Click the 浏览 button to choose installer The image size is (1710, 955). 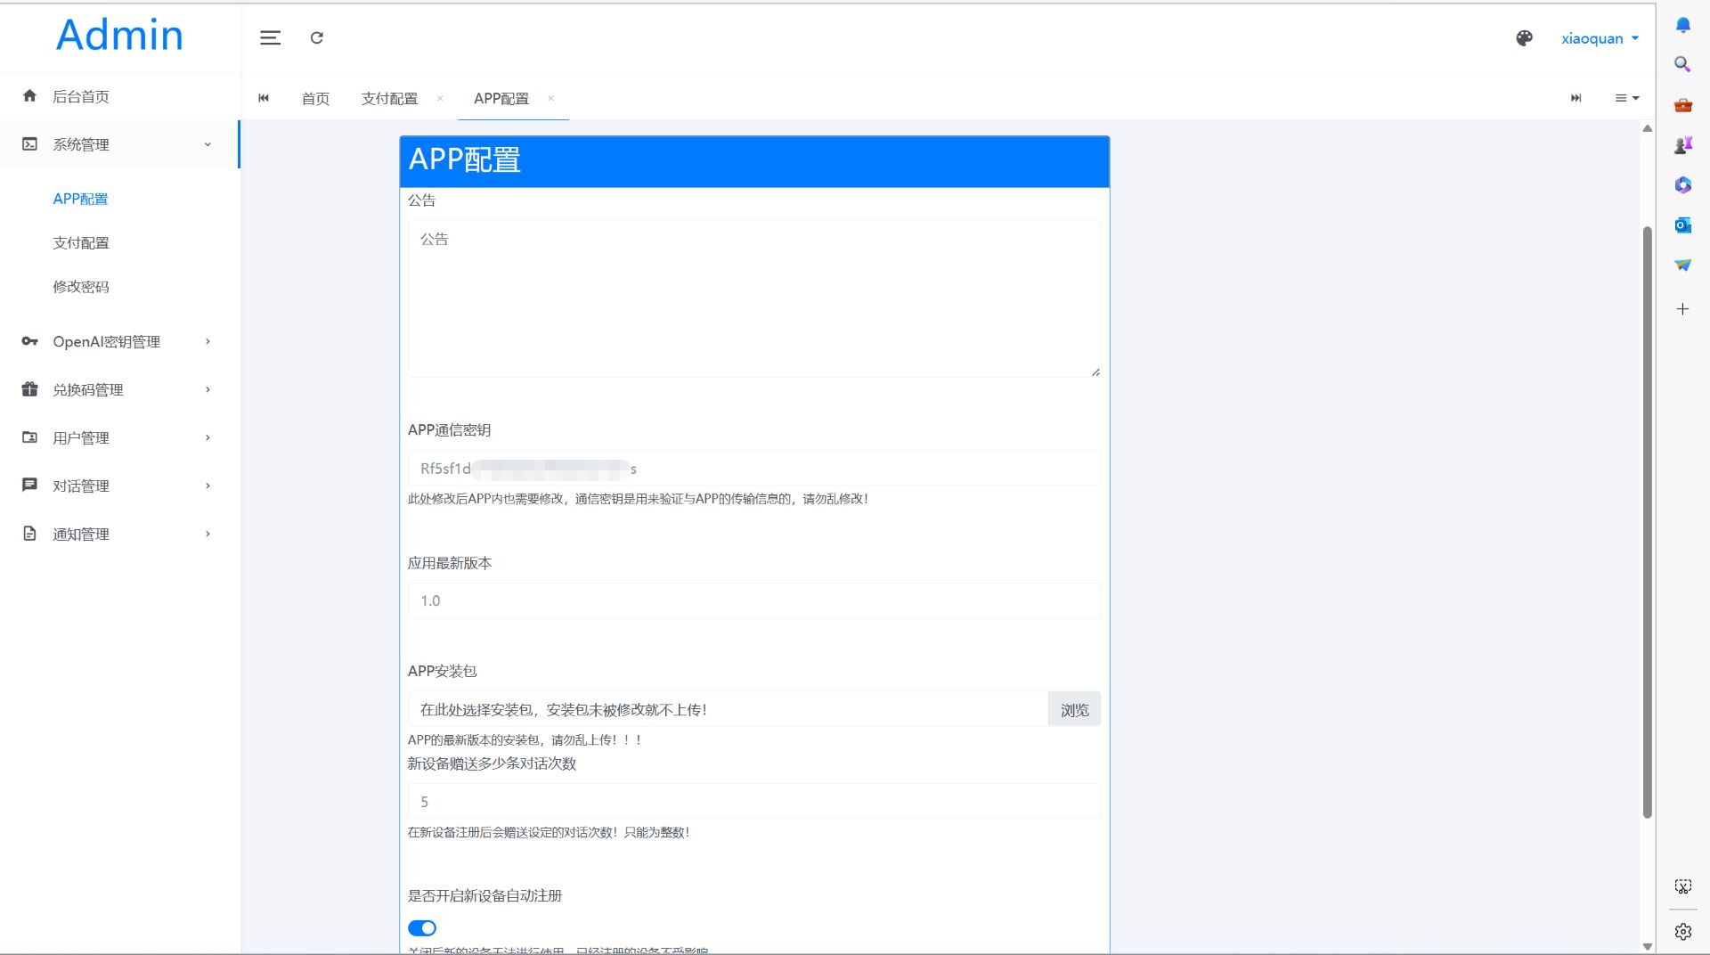pyautogui.click(x=1074, y=709)
